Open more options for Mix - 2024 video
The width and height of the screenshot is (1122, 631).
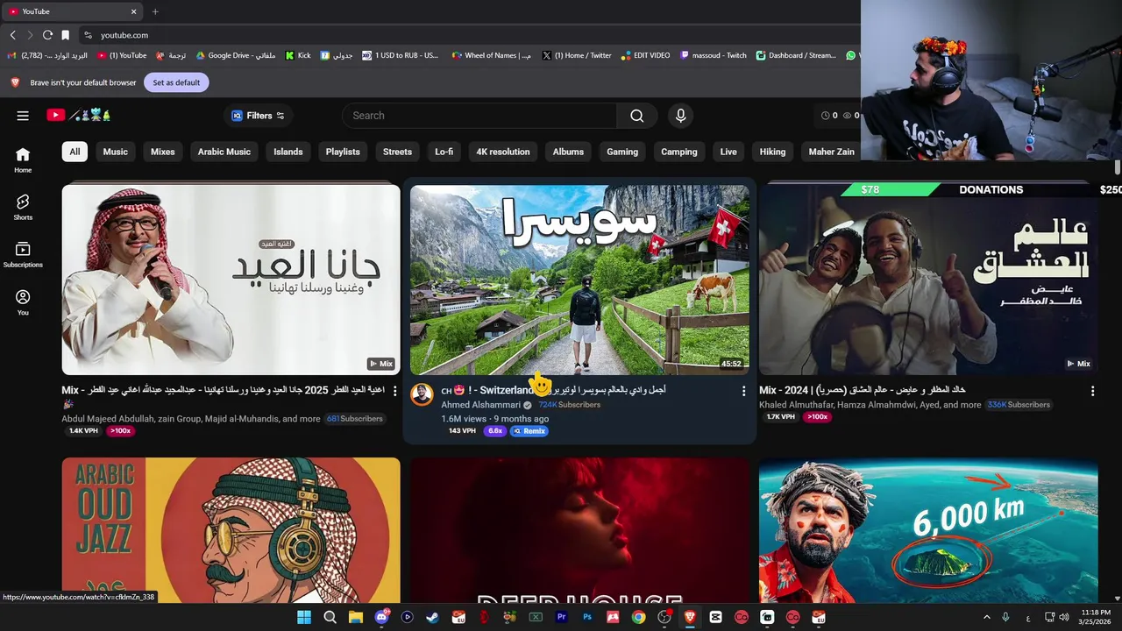coord(1092,391)
